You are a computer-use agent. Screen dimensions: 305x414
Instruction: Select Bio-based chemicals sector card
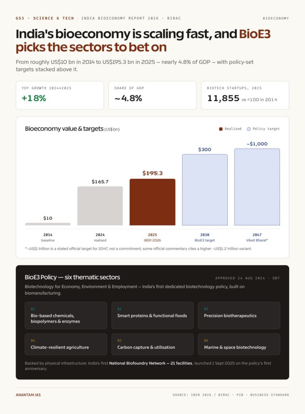(66, 315)
